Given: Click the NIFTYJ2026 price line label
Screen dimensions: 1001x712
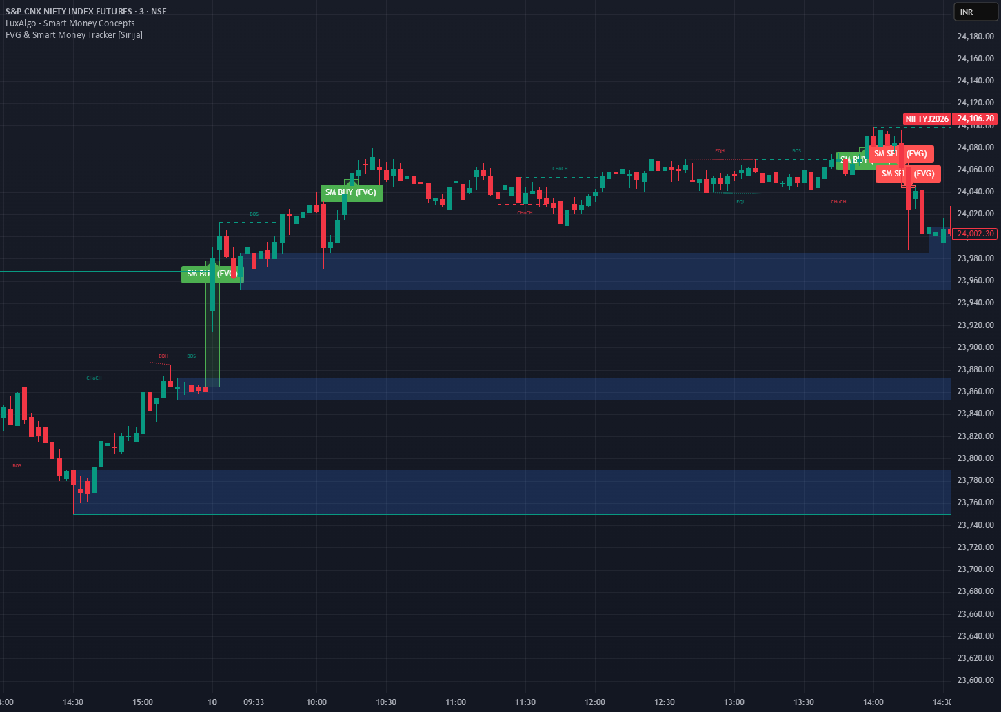Looking at the screenshot, I should click(x=927, y=119).
